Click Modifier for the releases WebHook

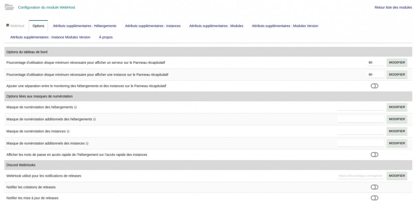point(397,176)
